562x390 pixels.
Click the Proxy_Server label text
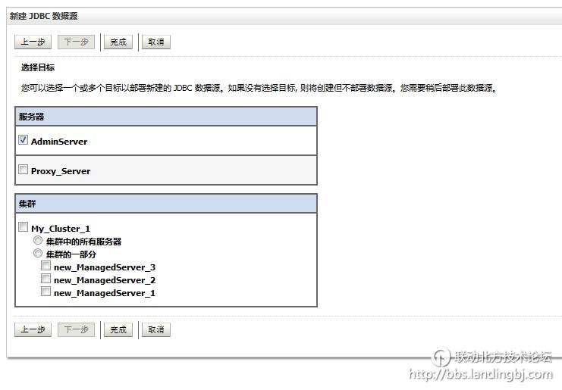(61, 171)
